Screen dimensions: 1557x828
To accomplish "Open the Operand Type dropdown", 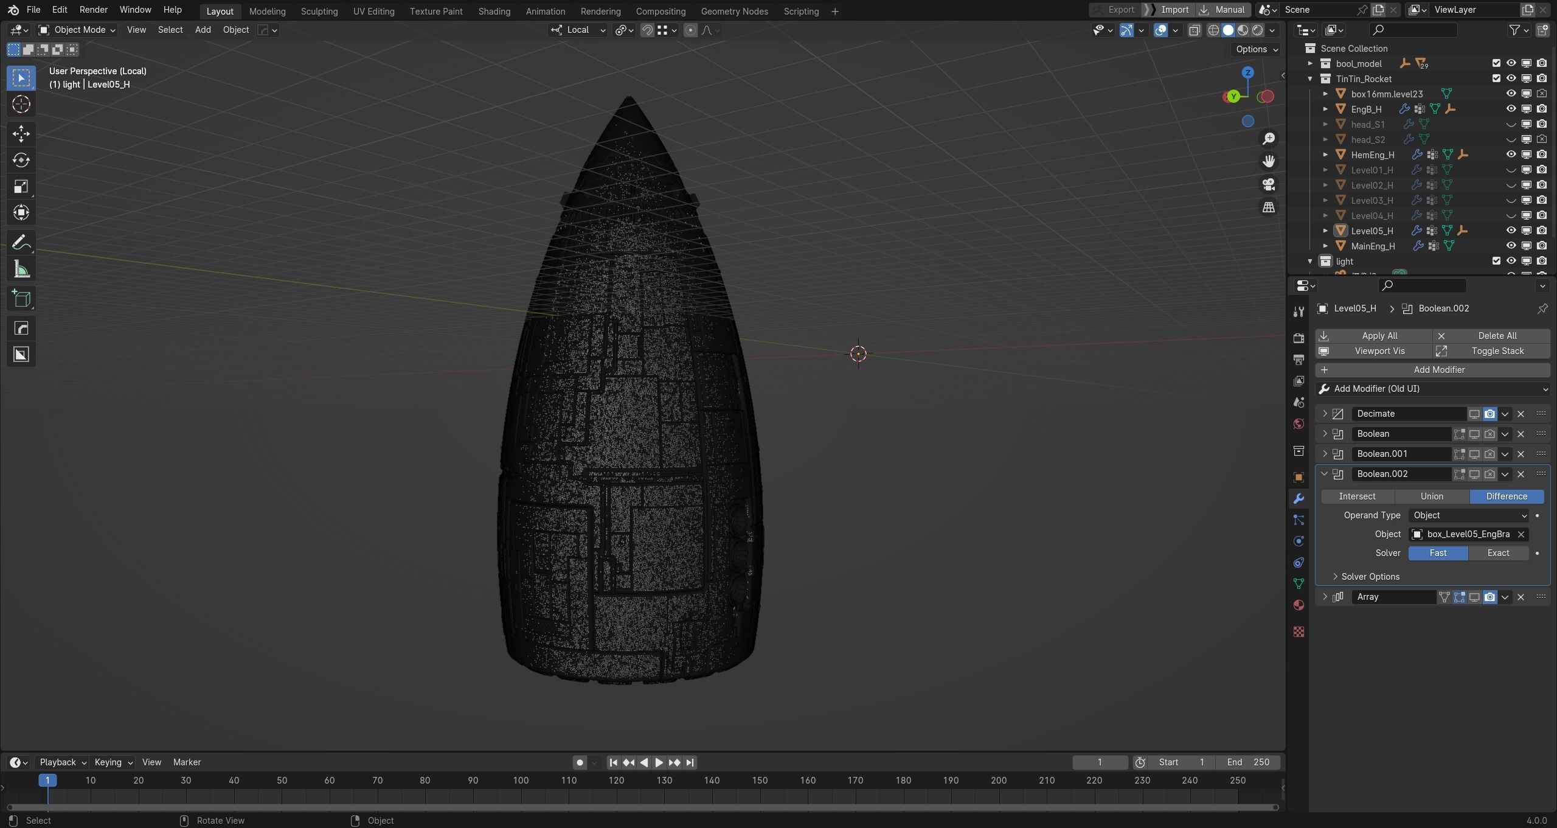I will pyautogui.click(x=1468, y=515).
